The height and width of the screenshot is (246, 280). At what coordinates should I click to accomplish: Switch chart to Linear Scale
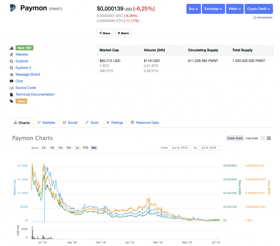coord(235,138)
